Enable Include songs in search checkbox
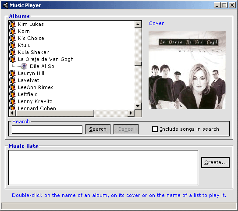The height and width of the screenshot is (211, 238). pyautogui.click(x=155, y=129)
